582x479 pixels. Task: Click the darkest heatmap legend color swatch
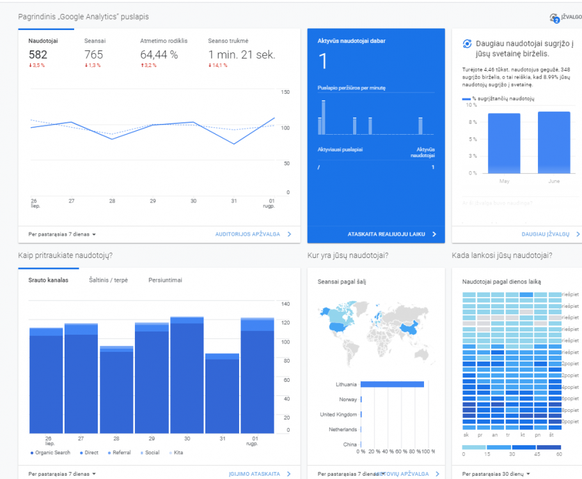coord(549,447)
